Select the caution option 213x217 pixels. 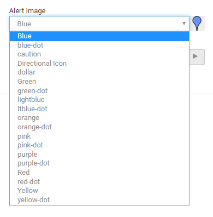(99, 54)
